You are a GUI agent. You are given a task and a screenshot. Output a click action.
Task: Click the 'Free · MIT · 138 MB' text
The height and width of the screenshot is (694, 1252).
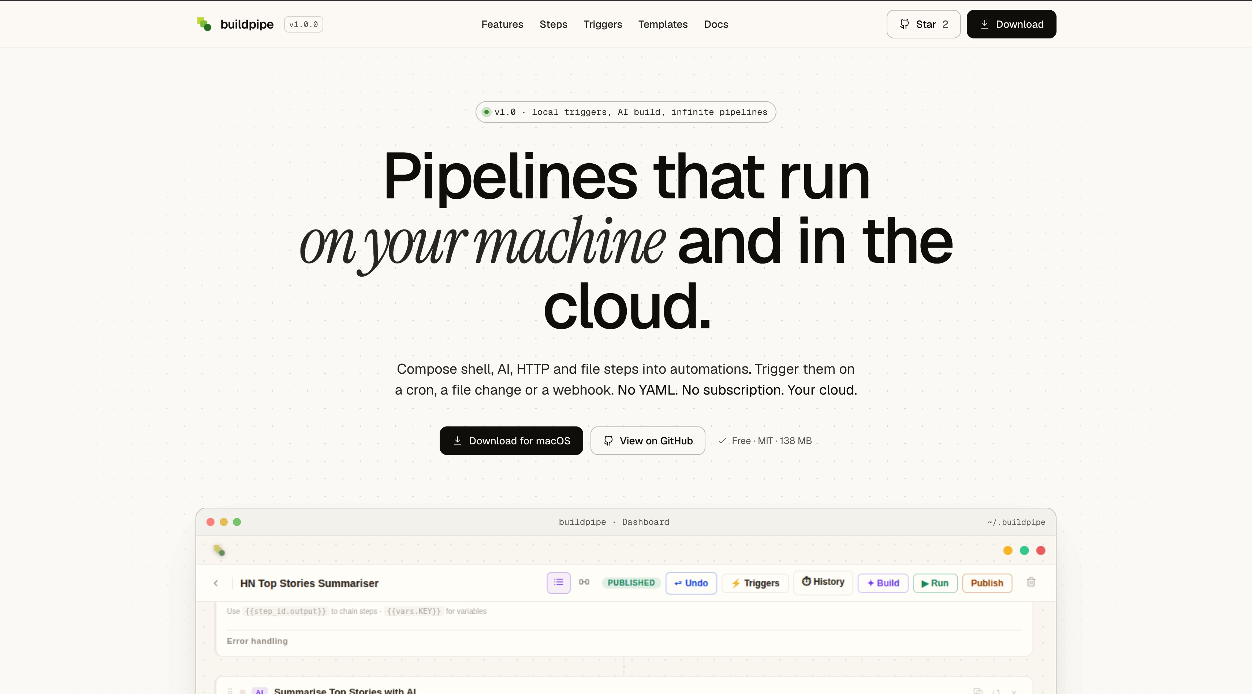[x=772, y=441]
